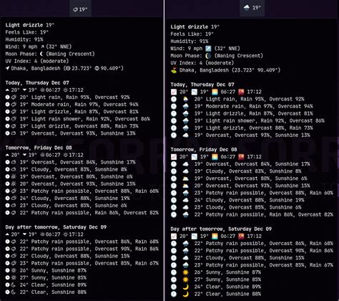Click Saturday's sunset emoji in the right panel
The width and height of the screenshot is (339, 301).
[x=241, y=236]
